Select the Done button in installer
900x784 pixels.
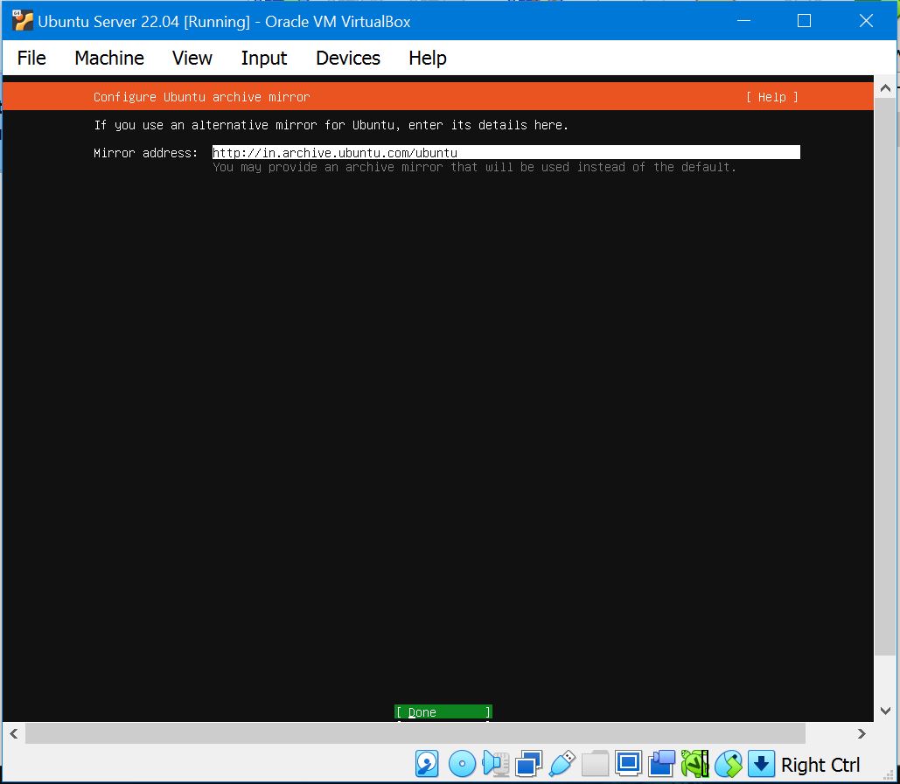pyautogui.click(x=443, y=711)
